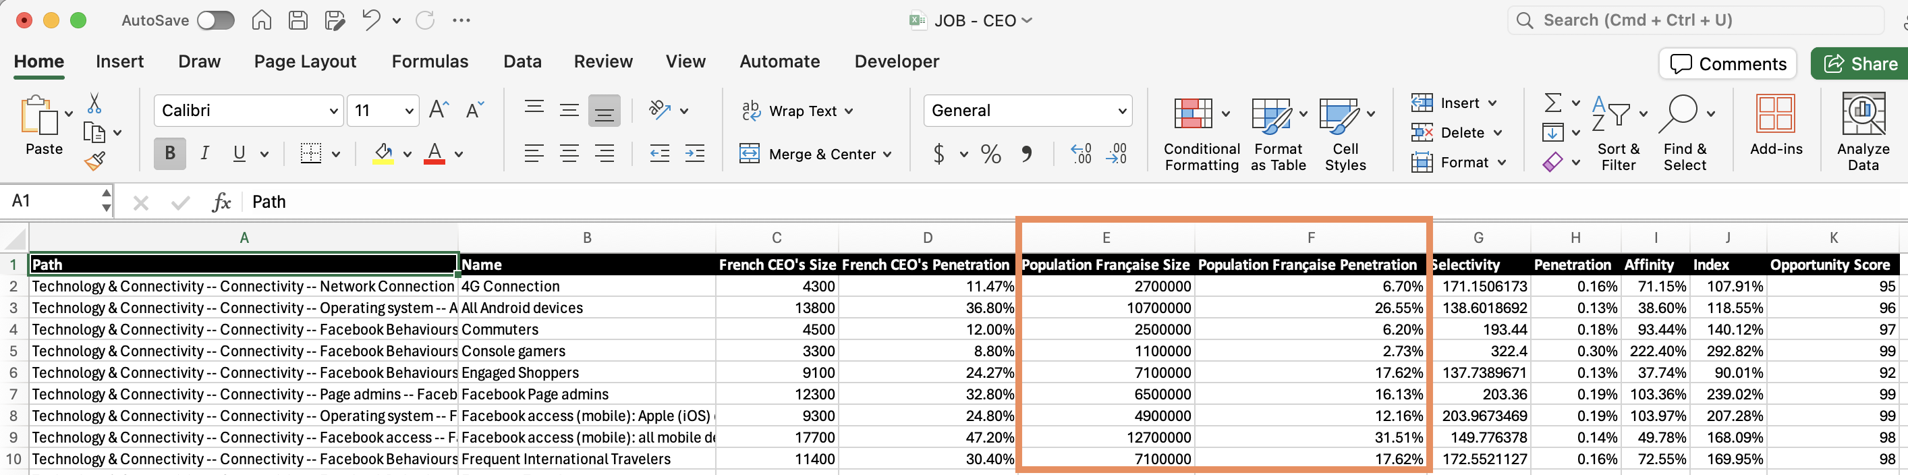
Task: Apply comma style number format
Action: [x=1027, y=154]
